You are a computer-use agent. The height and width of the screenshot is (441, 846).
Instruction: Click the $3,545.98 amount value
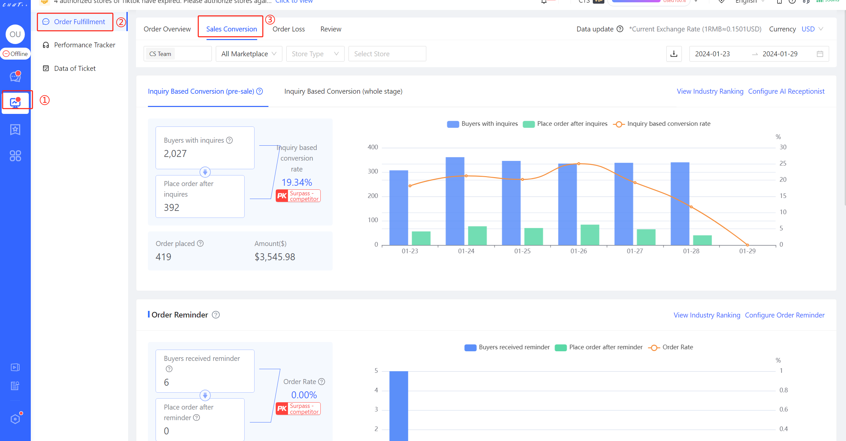tap(275, 257)
